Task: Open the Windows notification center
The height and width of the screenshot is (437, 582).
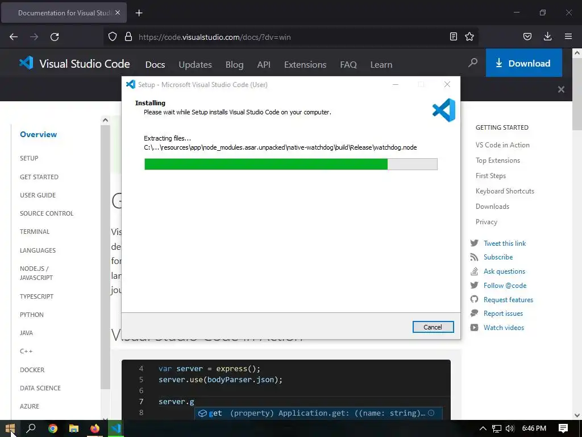Action: (x=563, y=428)
